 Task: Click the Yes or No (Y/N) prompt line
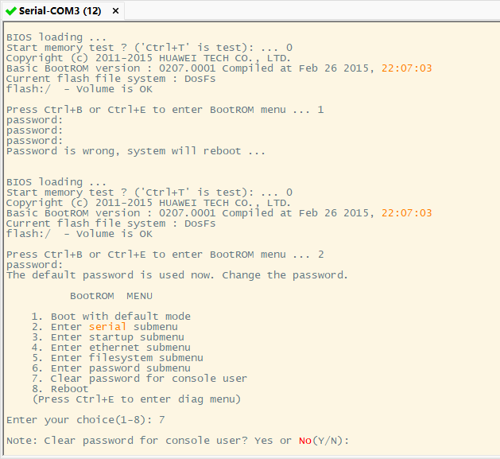177,441
